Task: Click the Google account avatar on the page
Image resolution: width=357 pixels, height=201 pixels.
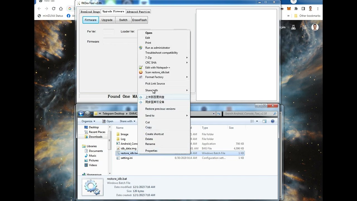Action: pyautogui.click(x=315, y=27)
